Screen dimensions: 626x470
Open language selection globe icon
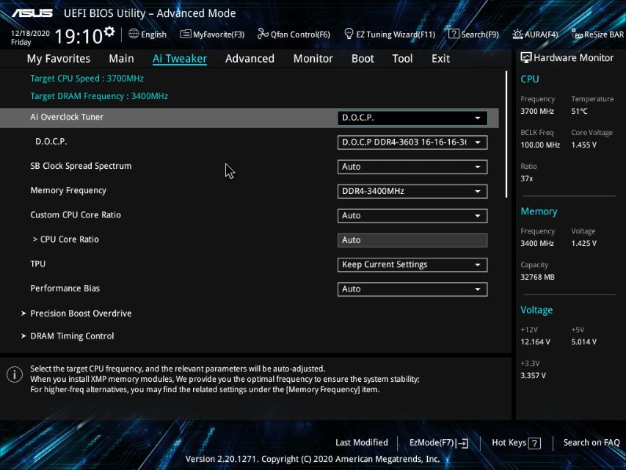(134, 34)
